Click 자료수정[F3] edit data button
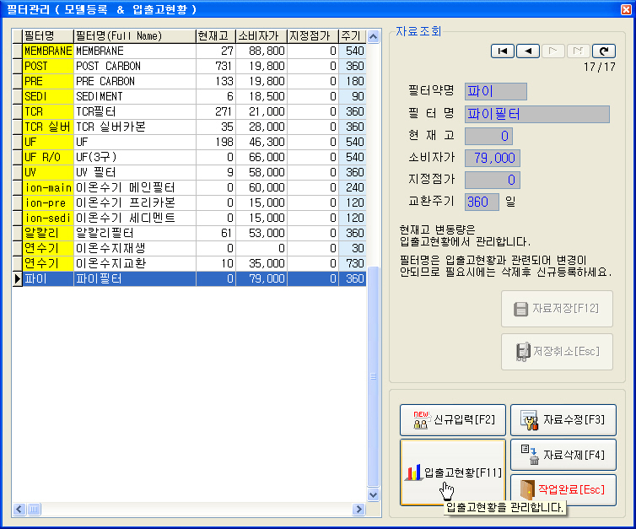This screenshot has width=636, height=529. tap(563, 420)
